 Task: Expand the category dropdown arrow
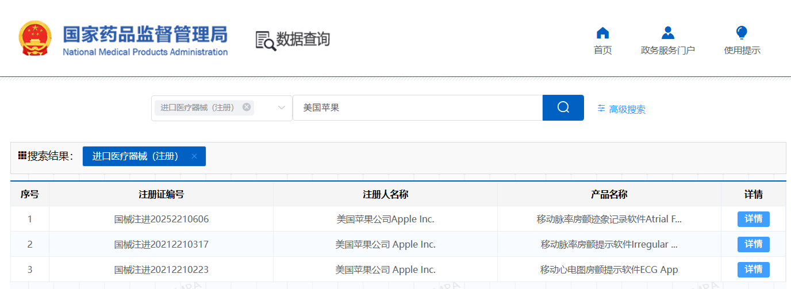[282, 108]
